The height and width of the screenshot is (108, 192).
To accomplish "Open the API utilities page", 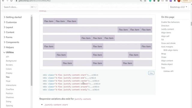I will click(x=7, y=57).
